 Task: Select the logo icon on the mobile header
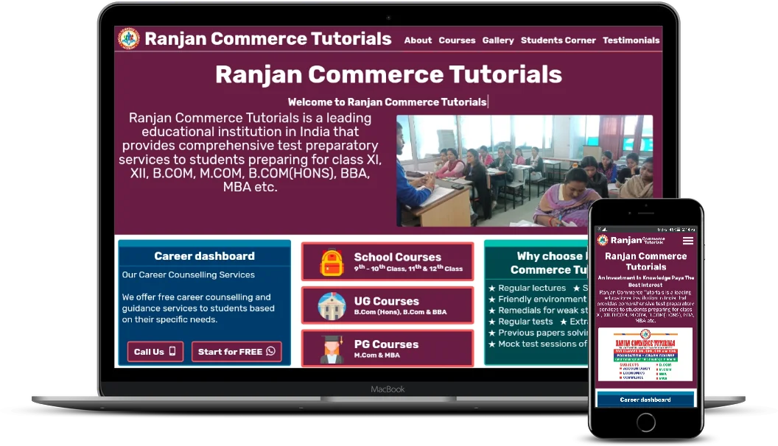(x=602, y=240)
